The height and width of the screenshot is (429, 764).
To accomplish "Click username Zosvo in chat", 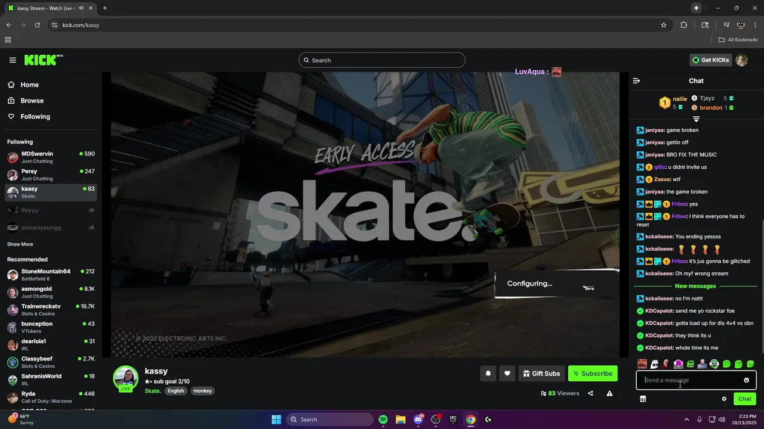I will tap(662, 179).
